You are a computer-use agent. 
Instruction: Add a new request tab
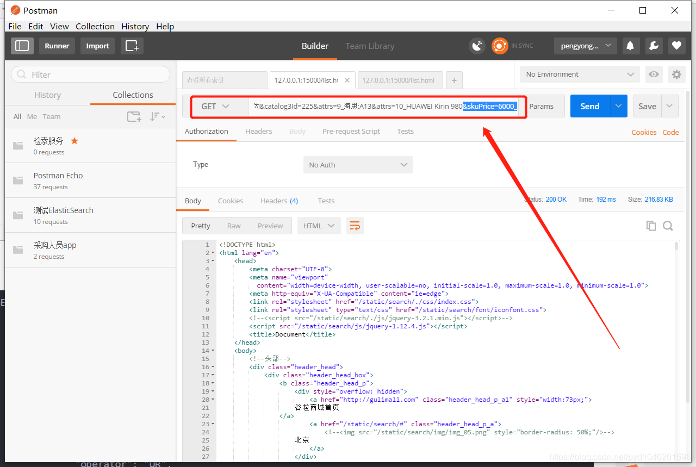[x=454, y=80]
